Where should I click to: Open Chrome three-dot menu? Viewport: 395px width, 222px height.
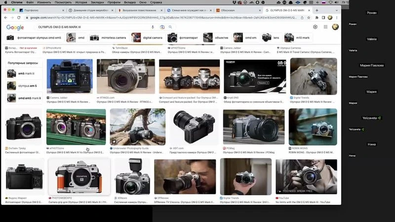pos(337,18)
